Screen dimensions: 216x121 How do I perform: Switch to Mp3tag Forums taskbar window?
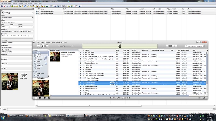click(34, 116)
